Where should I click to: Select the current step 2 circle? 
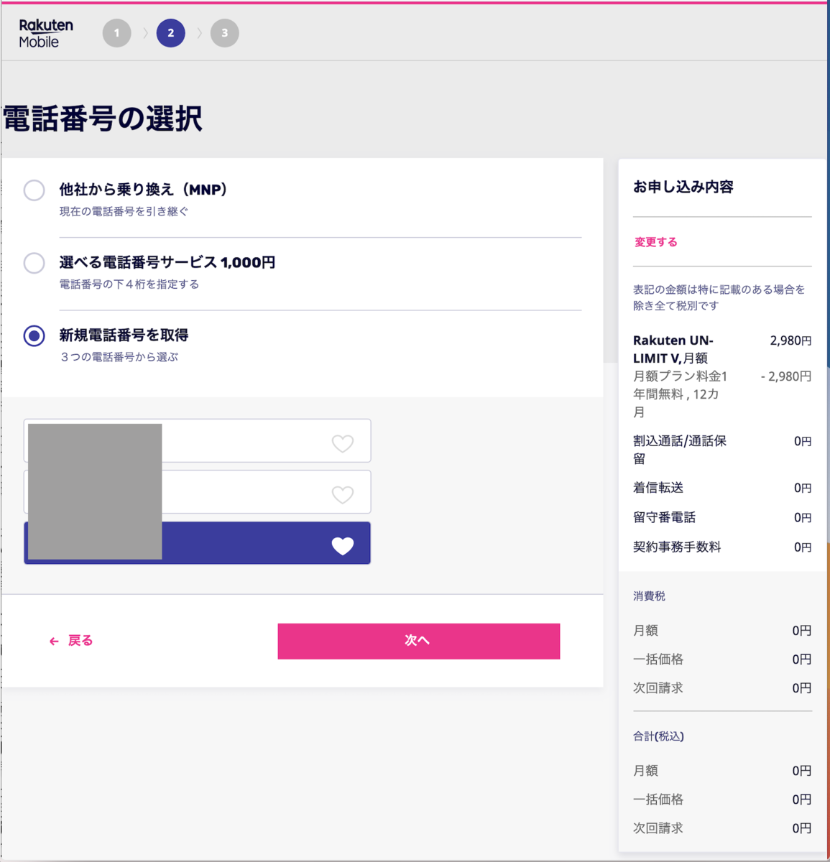pos(170,33)
